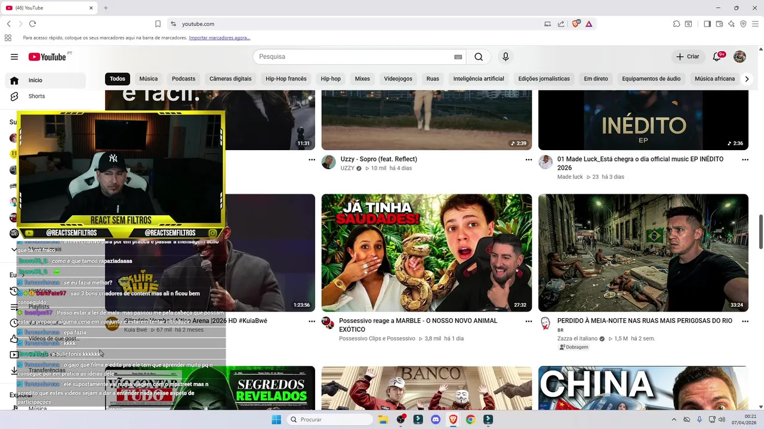Open the Windows Start menu
Viewport: 764px width, 429px height.
coord(276,419)
